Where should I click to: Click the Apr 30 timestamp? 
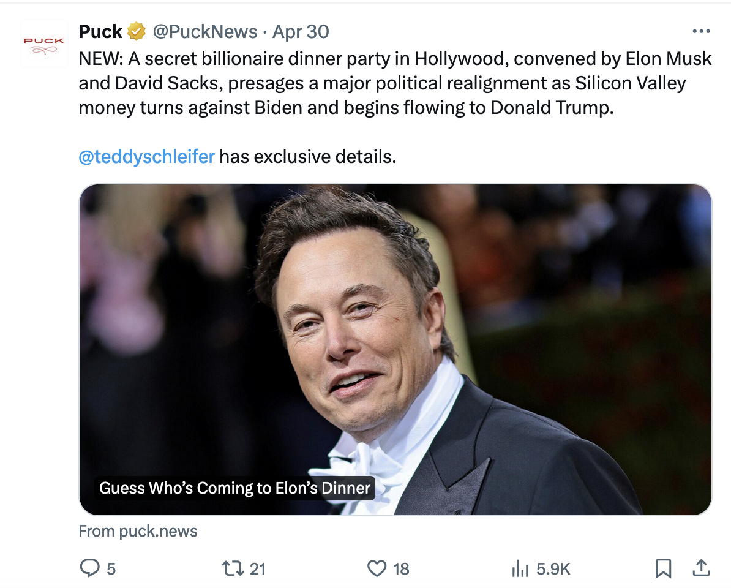[x=301, y=31]
